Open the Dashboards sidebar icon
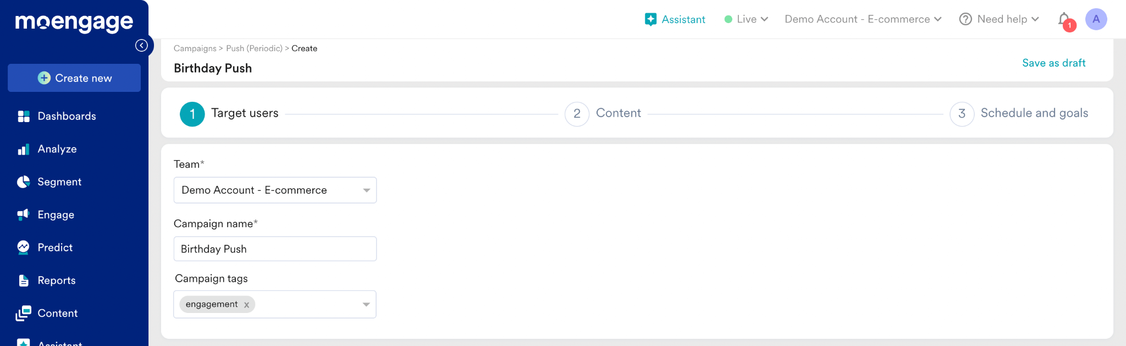 (24, 116)
